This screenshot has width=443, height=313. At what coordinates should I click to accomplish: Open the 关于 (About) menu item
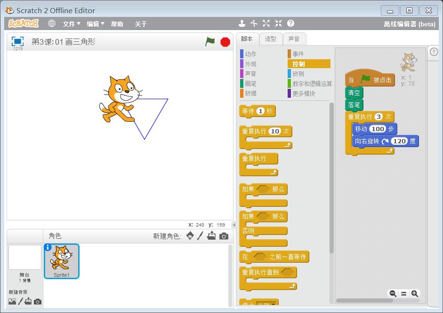click(x=141, y=24)
